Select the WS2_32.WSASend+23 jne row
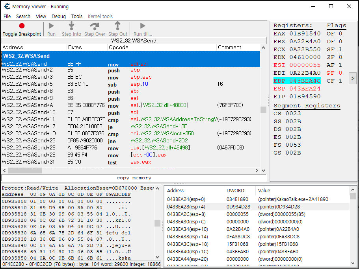This screenshot has width=359, height=269. [x=131, y=141]
